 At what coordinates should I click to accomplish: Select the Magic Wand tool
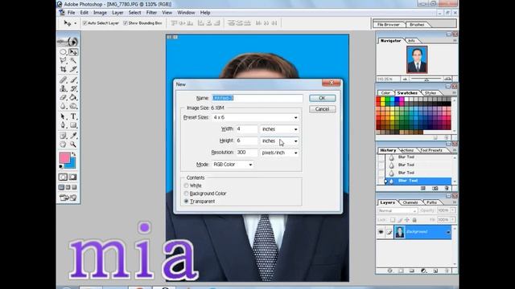click(73, 61)
